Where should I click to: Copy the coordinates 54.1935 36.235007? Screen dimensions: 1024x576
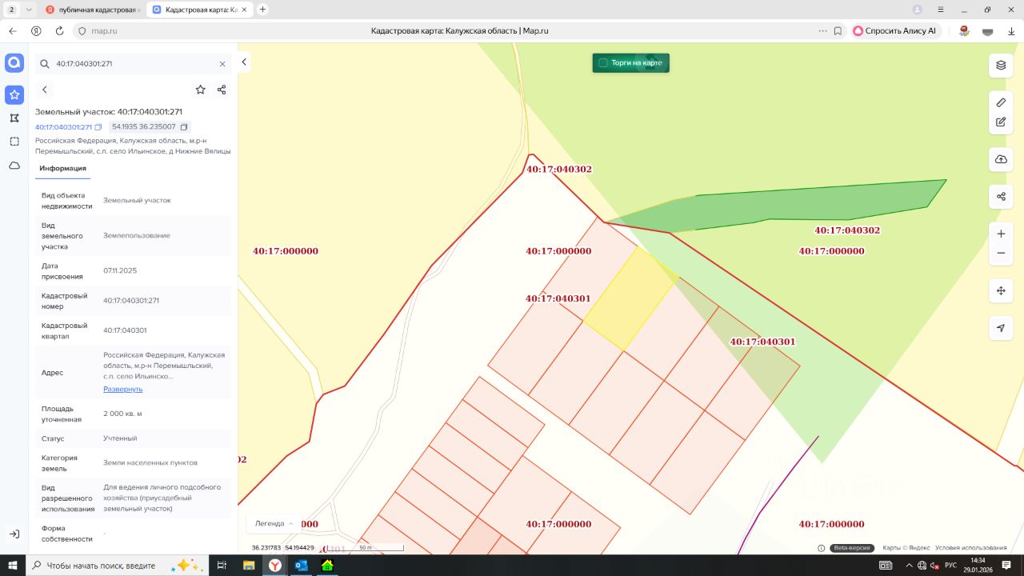point(184,127)
